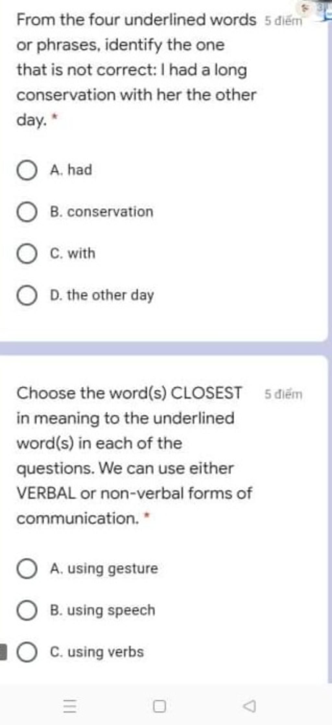Choose answer C. using verbs
The width and height of the screenshot is (332, 725).
coord(27,652)
